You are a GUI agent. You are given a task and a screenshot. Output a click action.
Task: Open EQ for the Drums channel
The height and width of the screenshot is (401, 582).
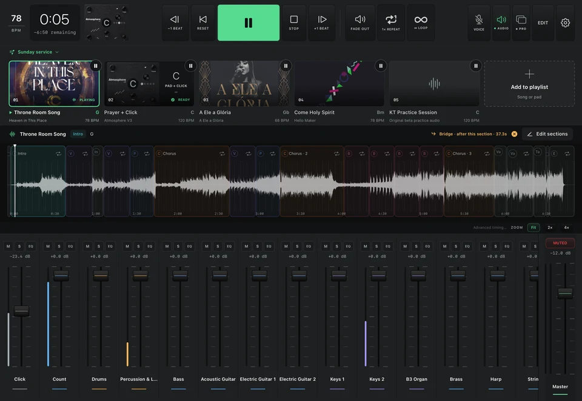point(110,246)
